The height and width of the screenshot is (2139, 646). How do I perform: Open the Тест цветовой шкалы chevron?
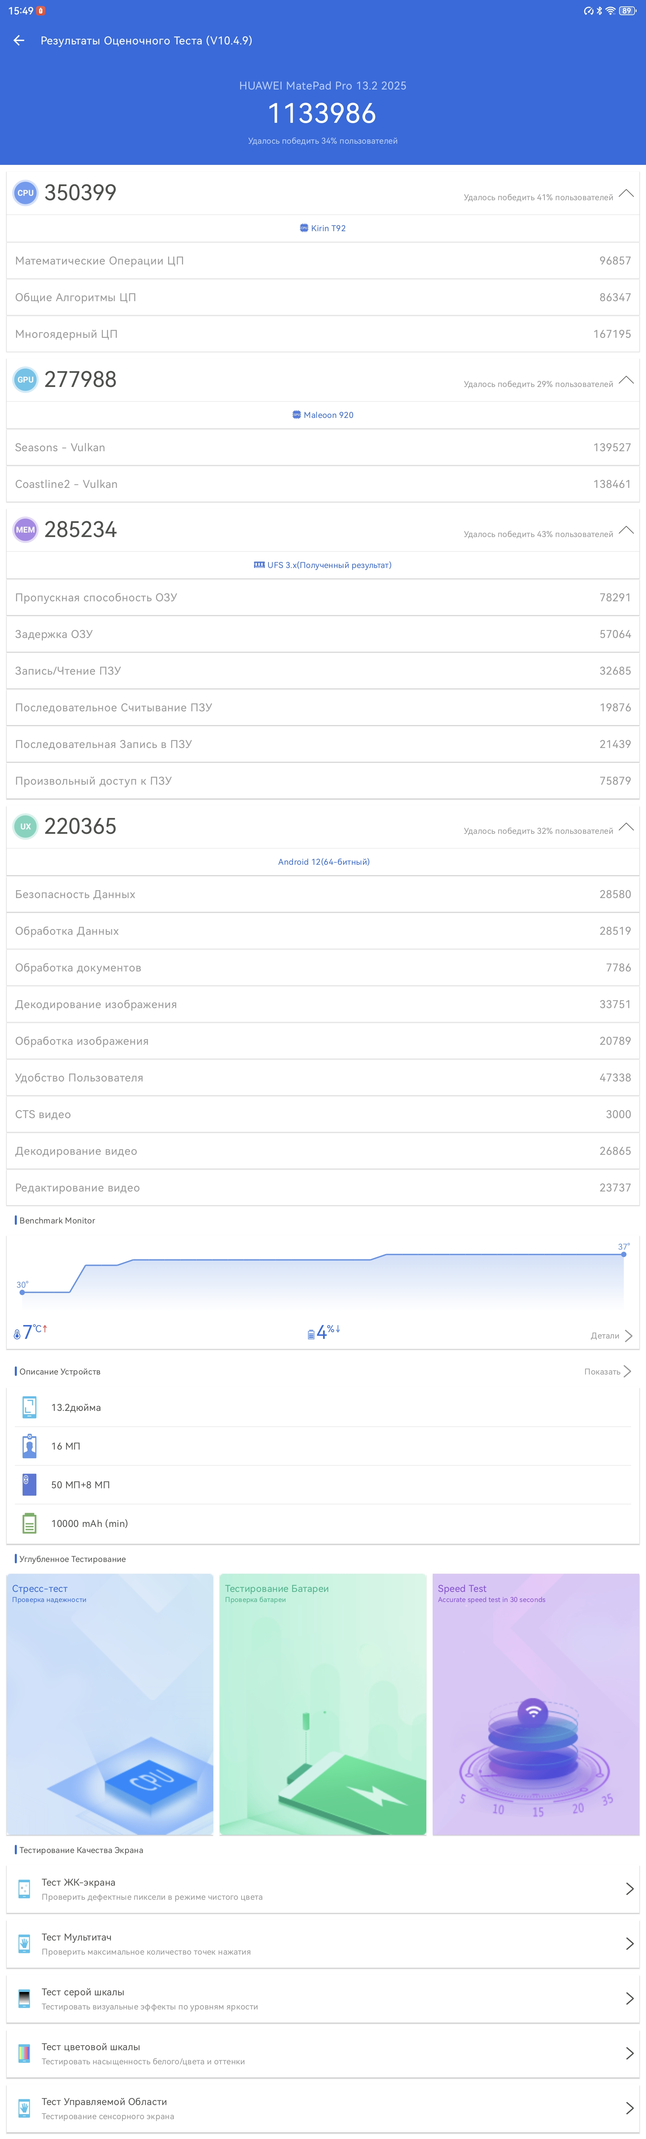point(630,2054)
